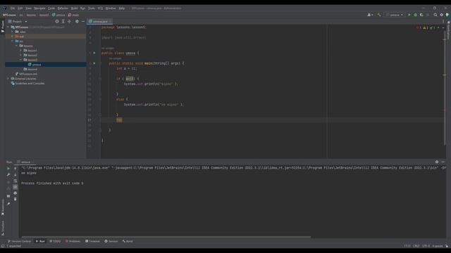The image size is (451, 253).
Task: Switch to the open Java editor tab
Action: (x=99, y=22)
